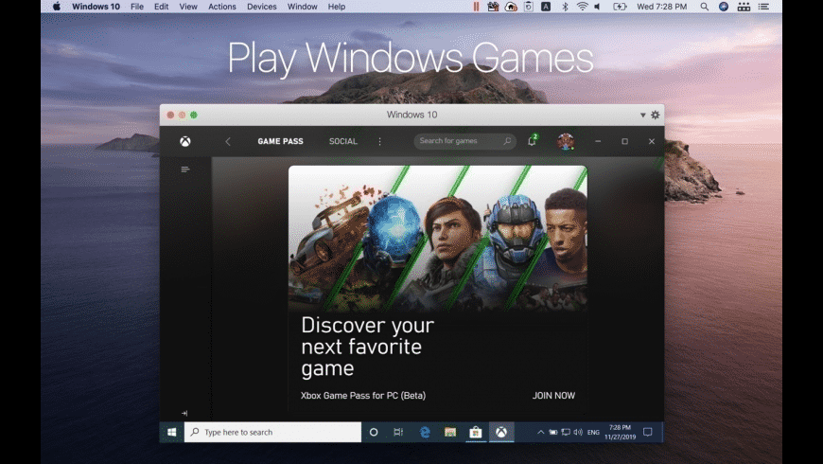Click the ENG language indicator
823x464 pixels.
[x=594, y=432]
